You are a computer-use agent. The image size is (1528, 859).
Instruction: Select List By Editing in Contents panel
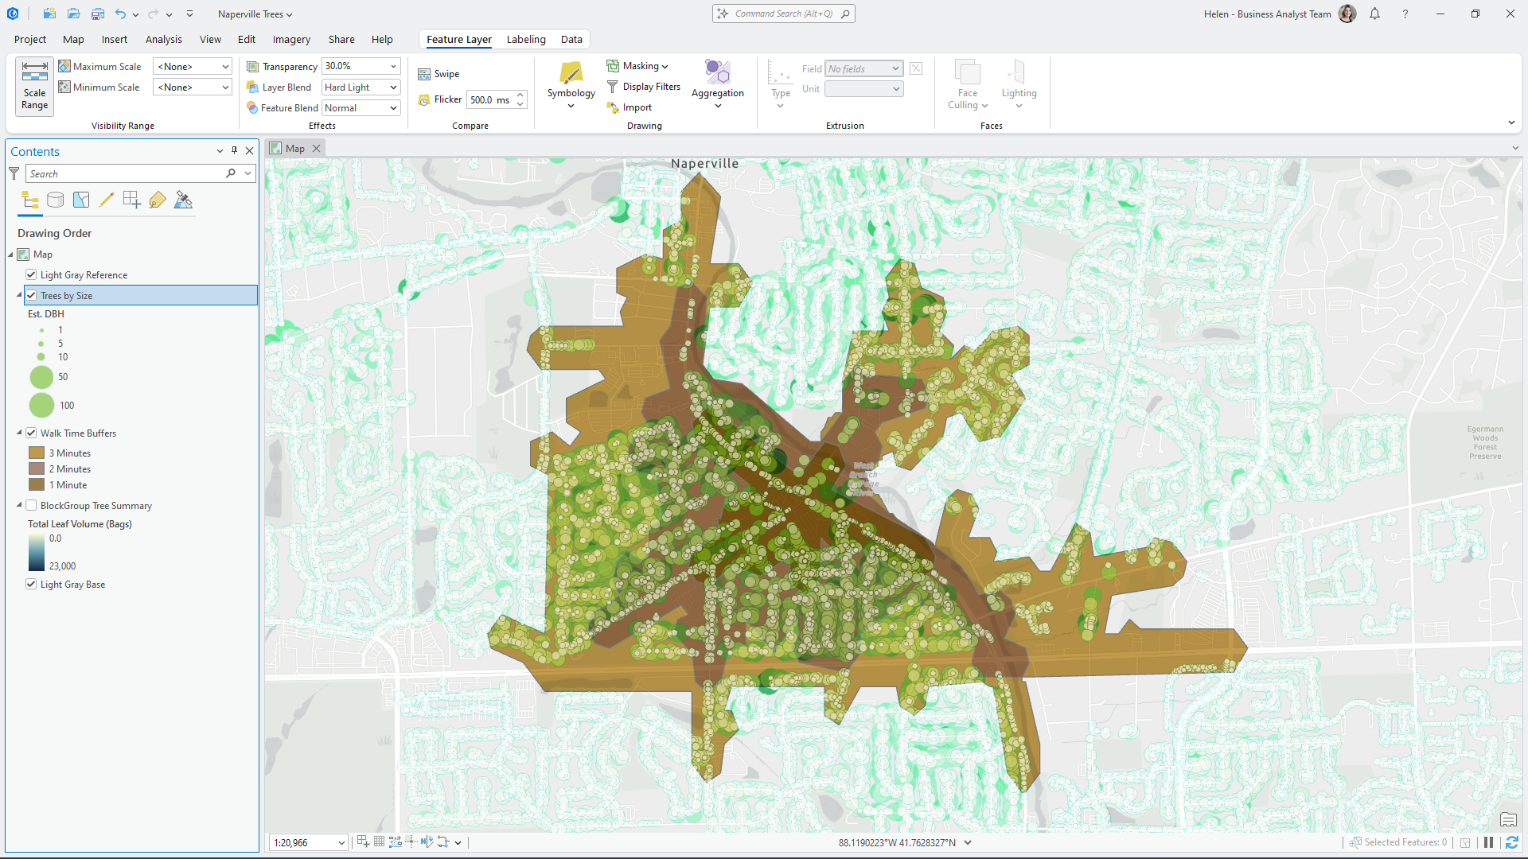point(107,200)
